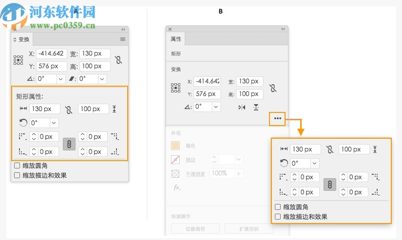Viewport: 402px width, 240px height.
Task: Enable 缩放描边和效果 checkbox in popup panel
Action: tap(278, 217)
